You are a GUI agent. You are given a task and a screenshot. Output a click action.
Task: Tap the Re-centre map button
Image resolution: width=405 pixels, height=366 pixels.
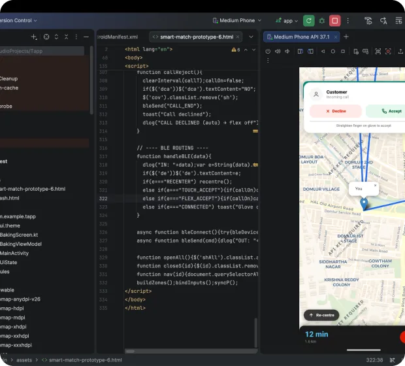321,315
